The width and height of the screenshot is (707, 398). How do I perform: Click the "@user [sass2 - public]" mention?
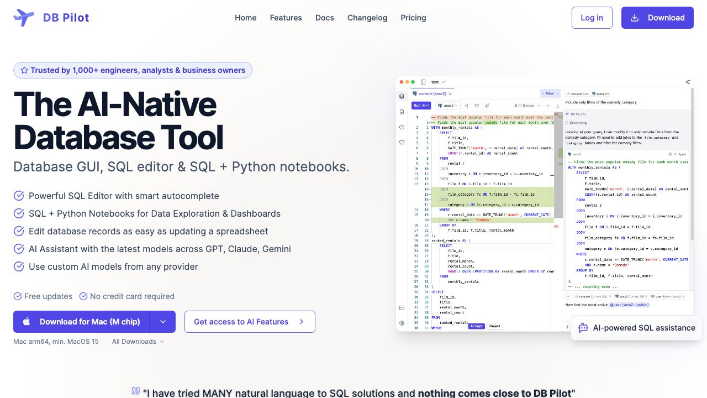click(x=629, y=305)
